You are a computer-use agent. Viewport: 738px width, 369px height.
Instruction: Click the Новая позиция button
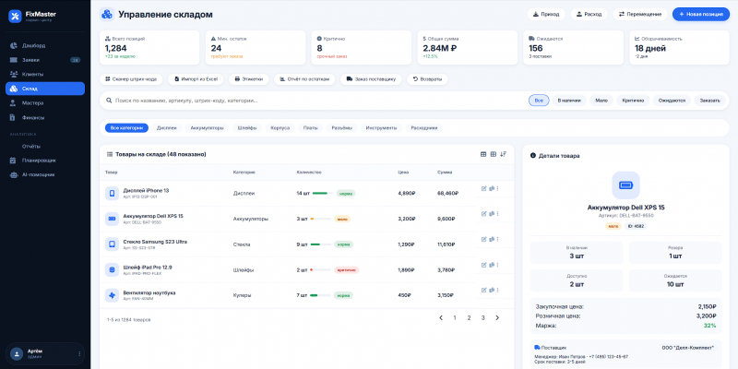[701, 14]
